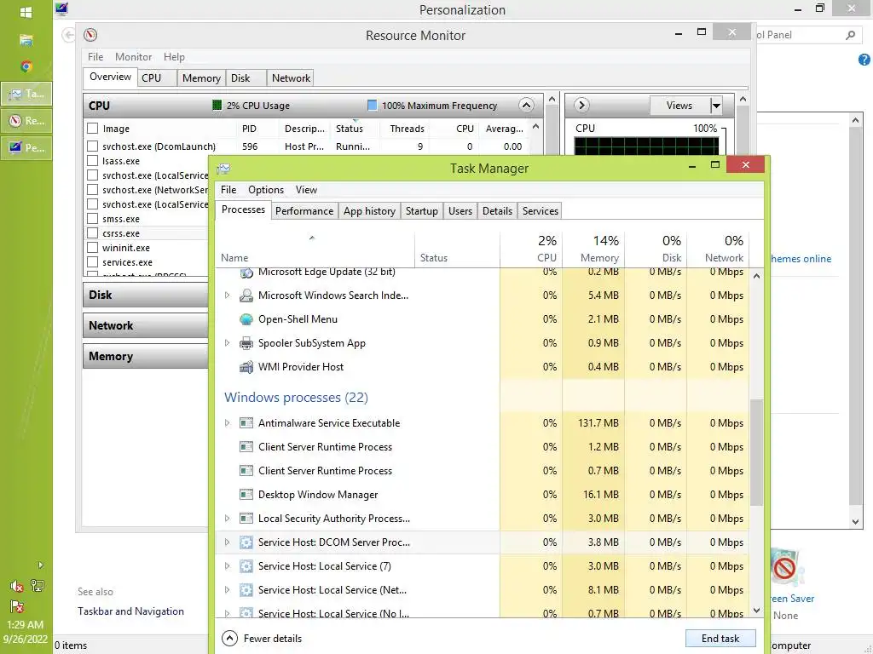873x654 pixels.
Task: Click the Views button in Resource Monitor
Action: pos(679,106)
